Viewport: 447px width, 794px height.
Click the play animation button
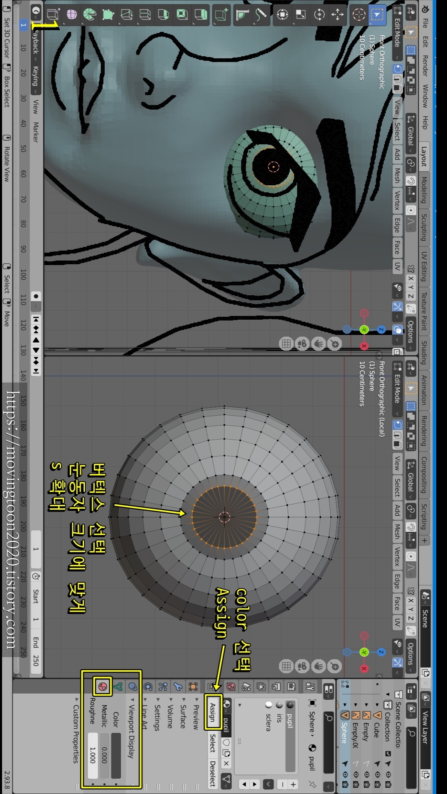tap(36, 350)
